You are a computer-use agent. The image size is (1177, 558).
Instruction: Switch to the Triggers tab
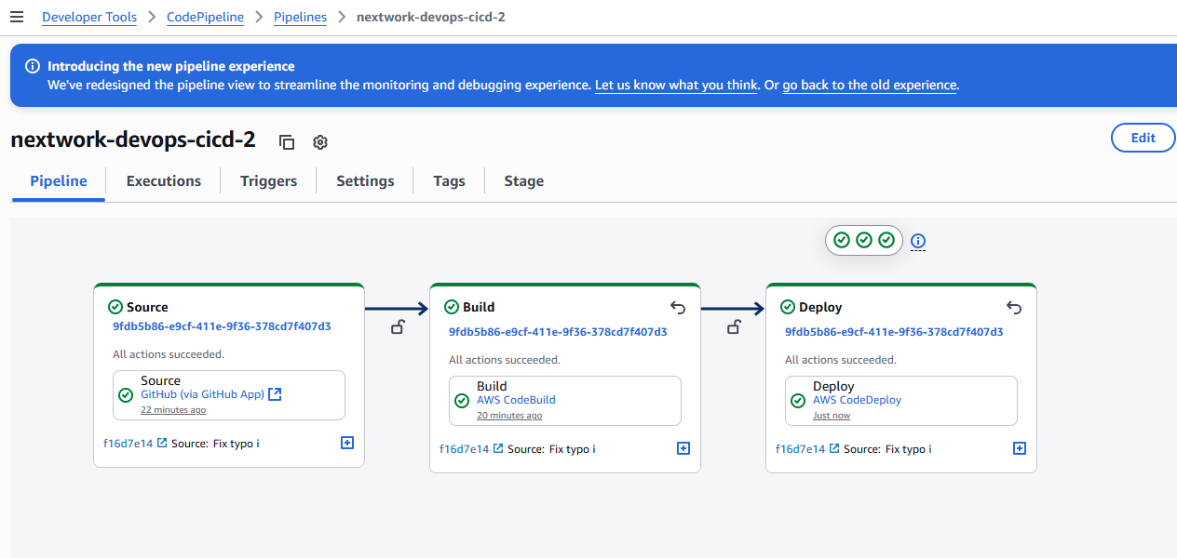[268, 181]
